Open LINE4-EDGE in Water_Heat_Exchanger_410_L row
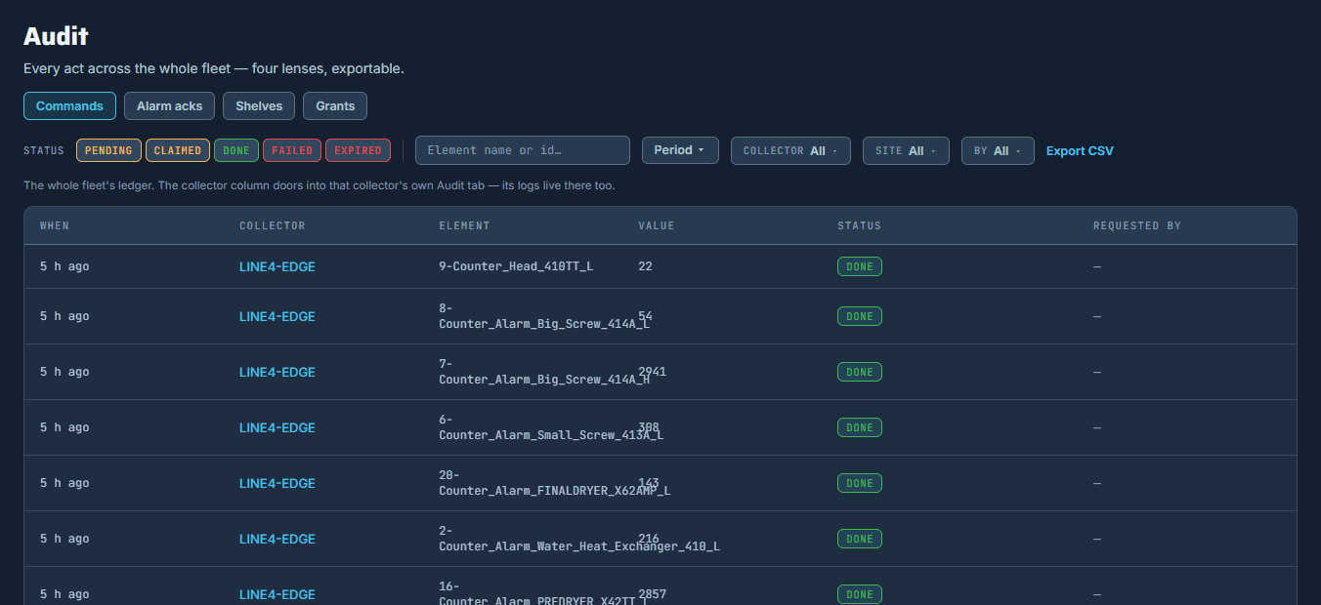 [x=277, y=539]
